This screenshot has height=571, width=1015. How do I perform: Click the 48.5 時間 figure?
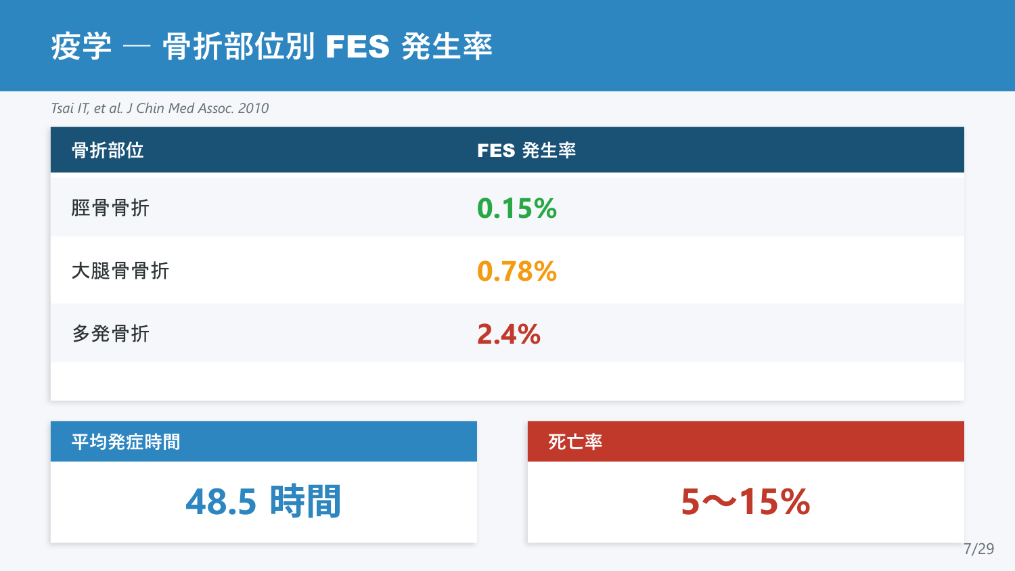[263, 501]
